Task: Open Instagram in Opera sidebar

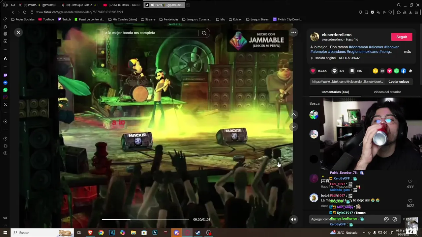Action: point(5,97)
